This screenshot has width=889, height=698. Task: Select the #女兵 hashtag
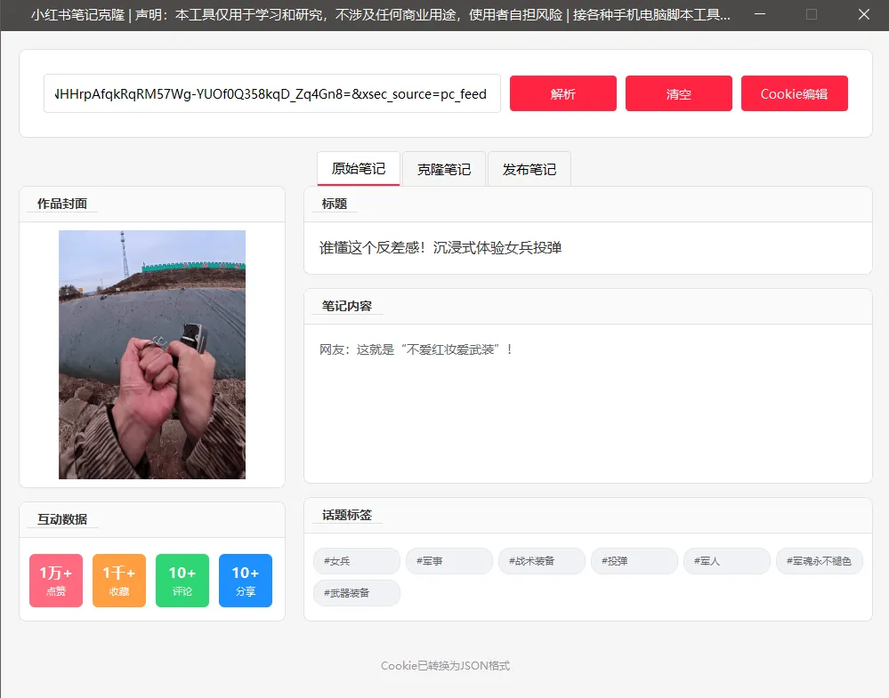coord(356,560)
